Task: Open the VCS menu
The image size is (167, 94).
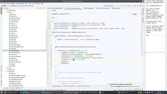Action: click(x=33, y=3)
